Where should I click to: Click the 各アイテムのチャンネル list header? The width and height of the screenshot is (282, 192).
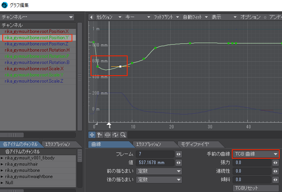click(38, 152)
